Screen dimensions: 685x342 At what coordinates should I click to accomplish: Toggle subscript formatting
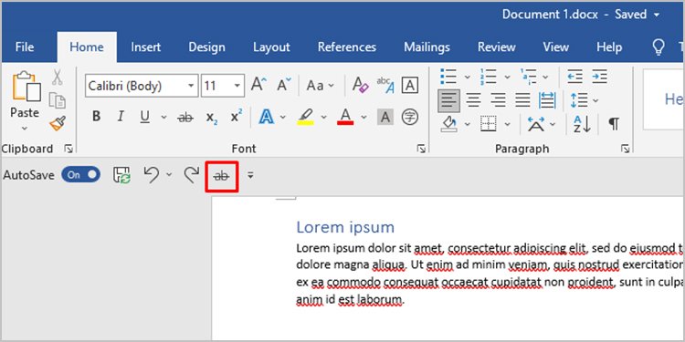coord(212,118)
